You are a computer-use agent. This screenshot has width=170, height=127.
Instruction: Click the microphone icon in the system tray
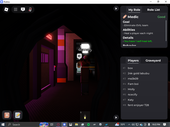coord(149,125)
